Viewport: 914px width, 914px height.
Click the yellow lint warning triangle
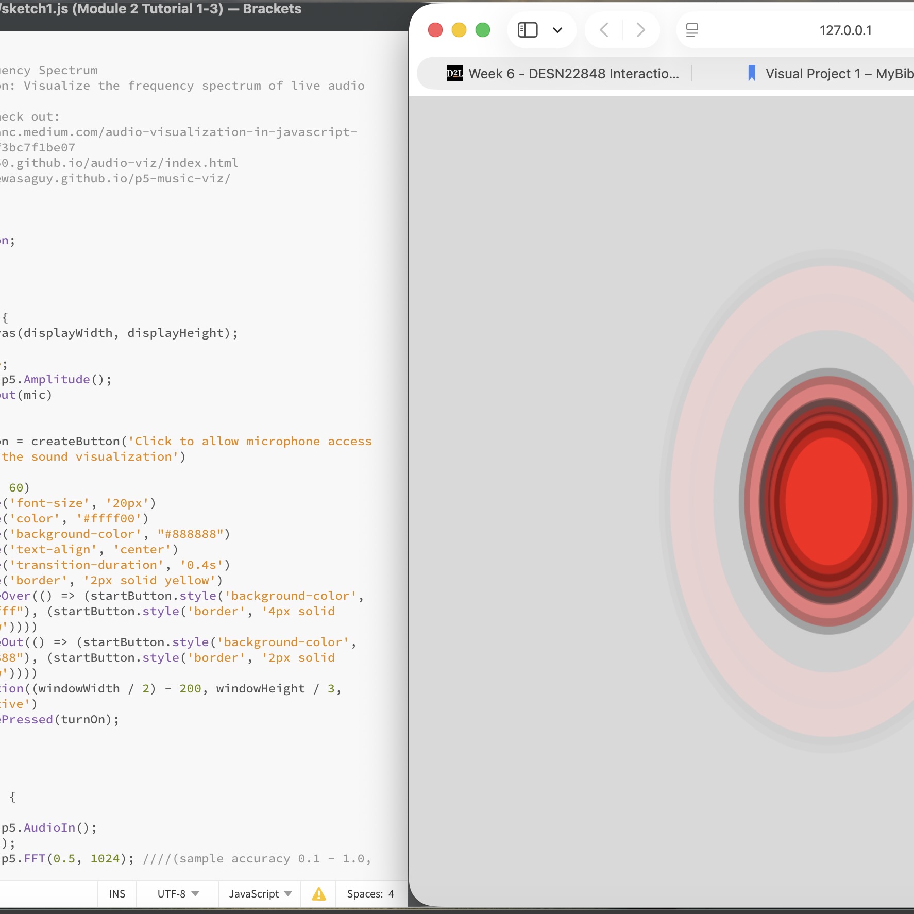pyautogui.click(x=318, y=894)
